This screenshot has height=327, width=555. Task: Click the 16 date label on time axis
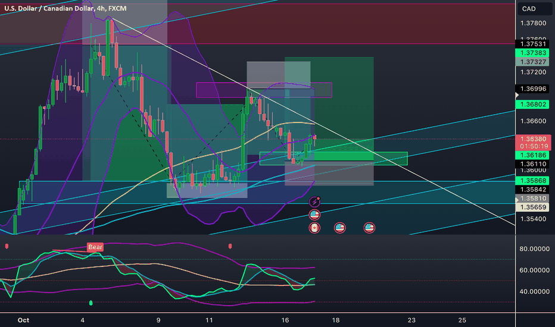pyautogui.click(x=285, y=320)
